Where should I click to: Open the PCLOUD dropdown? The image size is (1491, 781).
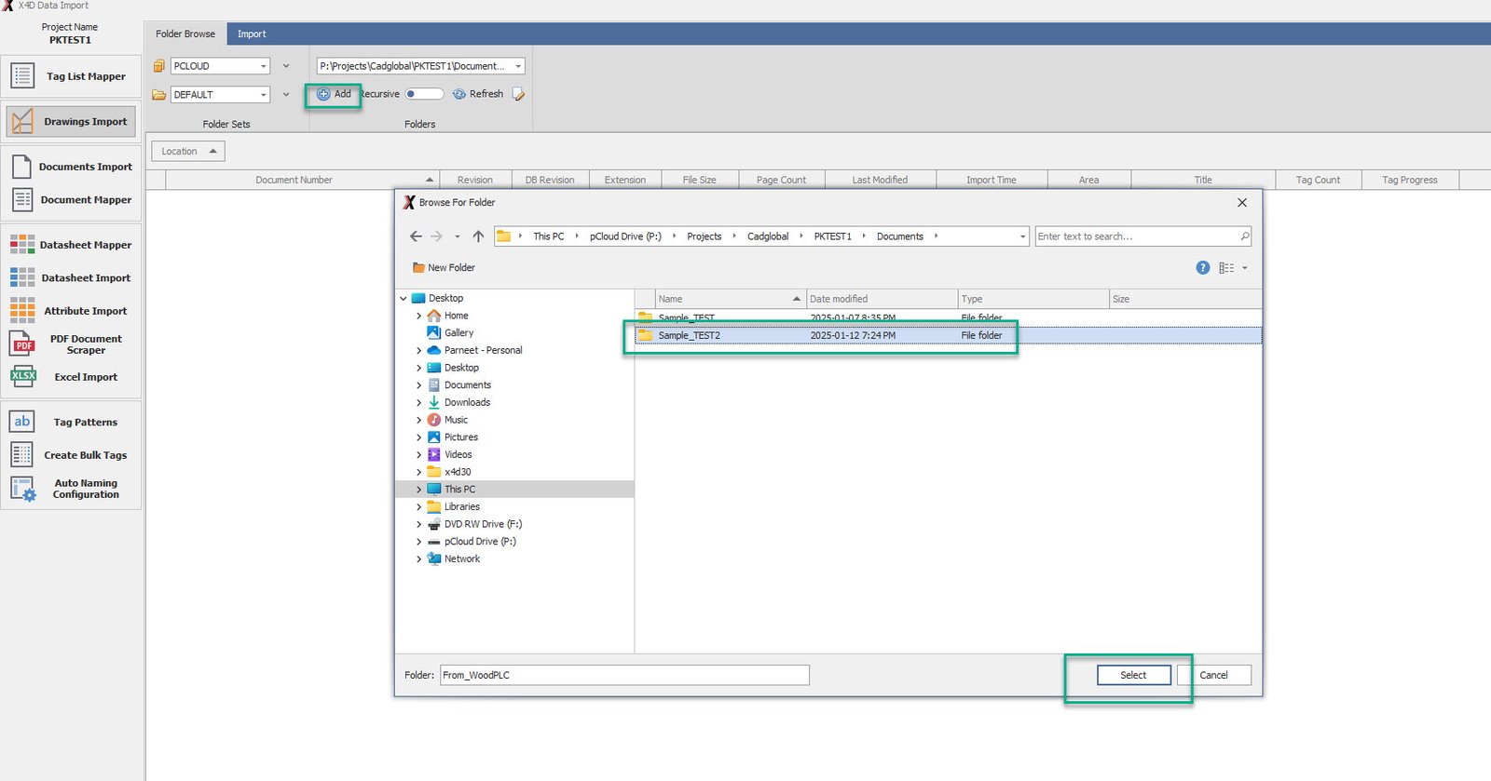click(264, 66)
